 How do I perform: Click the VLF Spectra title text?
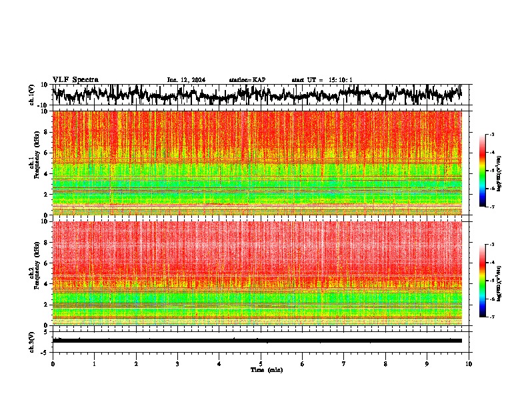75,80
